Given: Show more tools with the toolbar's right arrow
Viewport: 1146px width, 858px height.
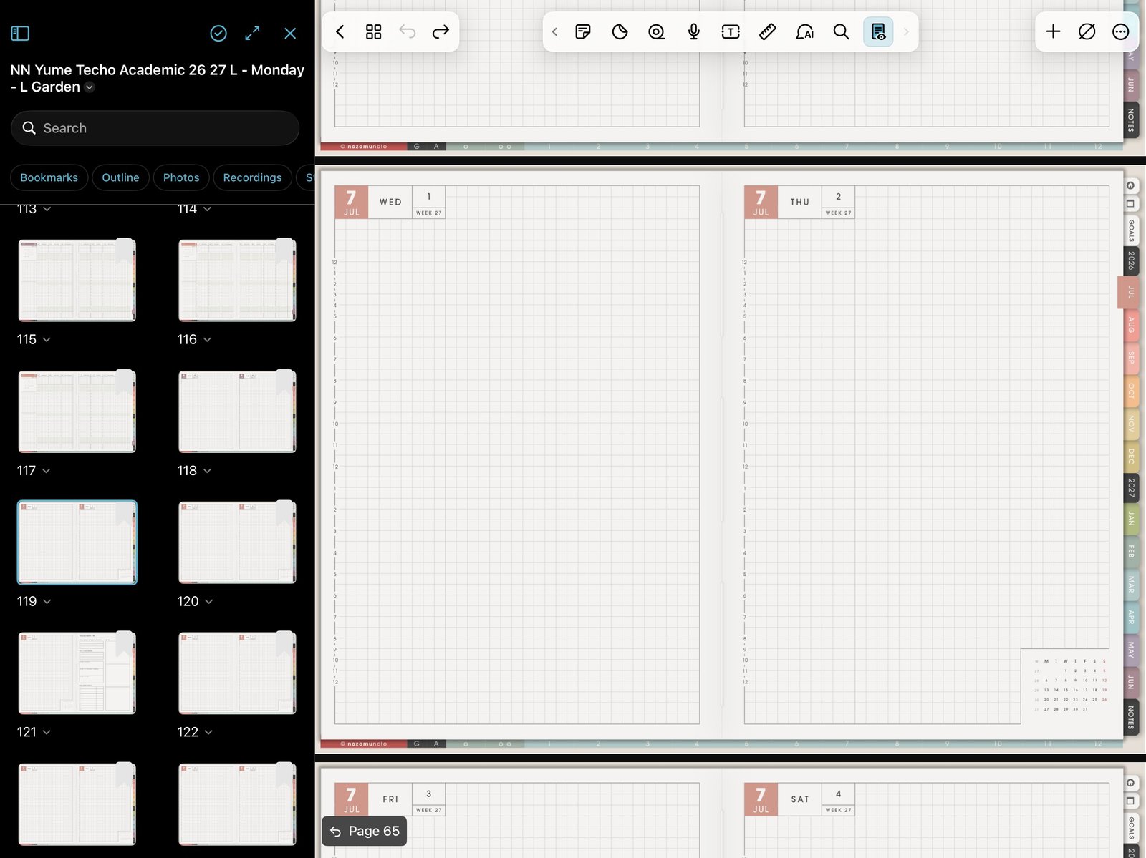Looking at the screenshot, I should click(x=906, y=32).
